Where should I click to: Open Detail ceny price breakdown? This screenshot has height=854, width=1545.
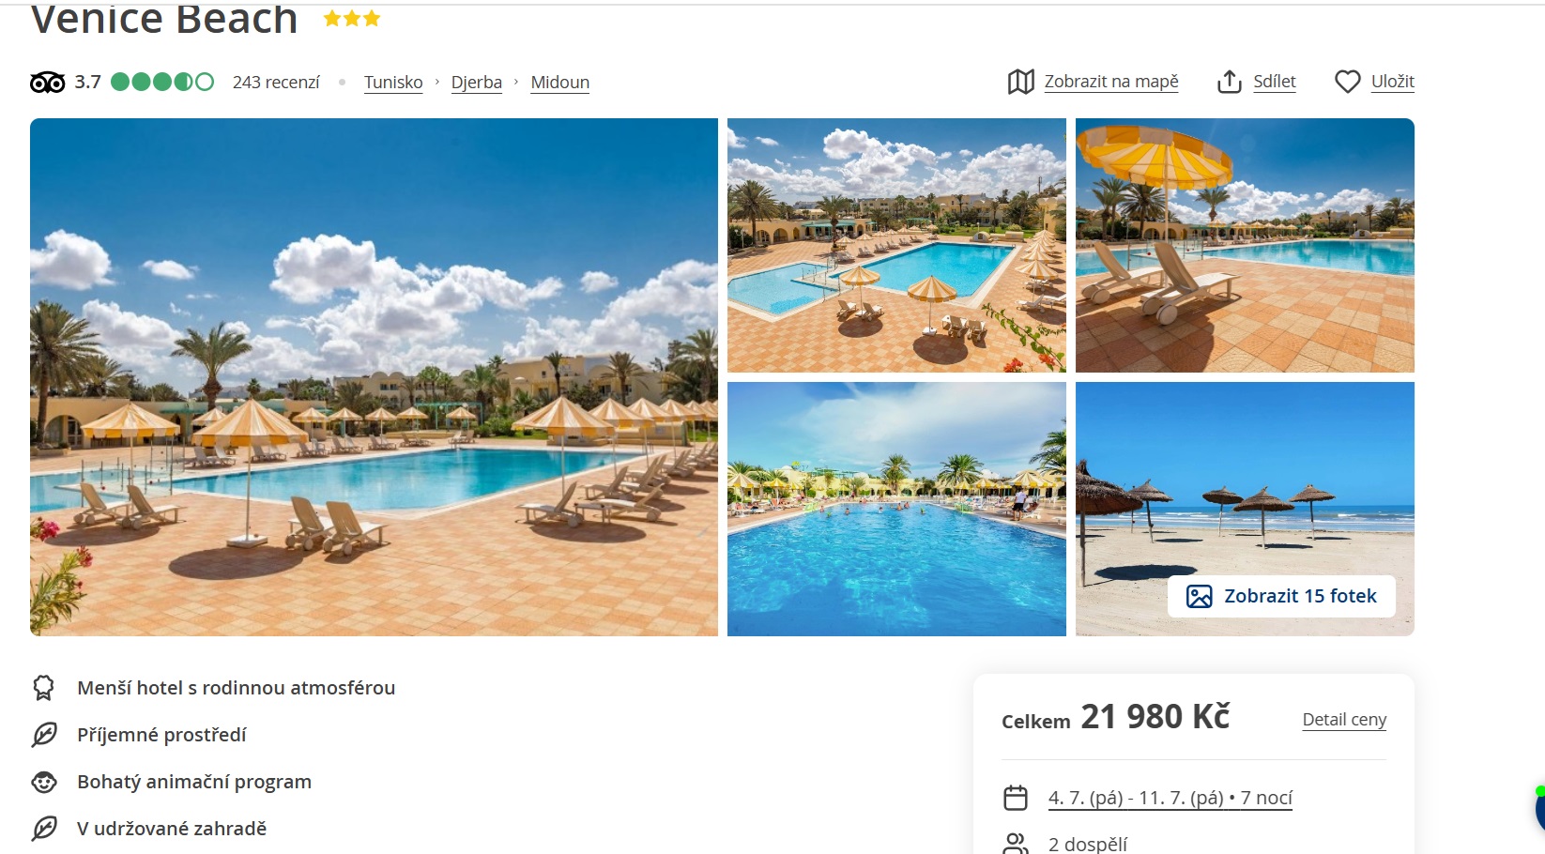point(1344,720)
